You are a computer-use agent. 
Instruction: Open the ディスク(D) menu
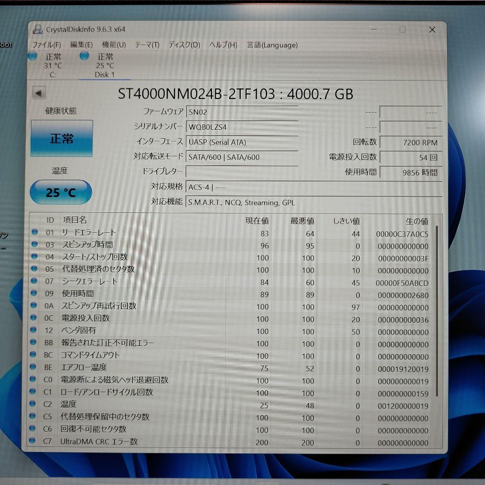pyautogui.click(x=185, y=45)
